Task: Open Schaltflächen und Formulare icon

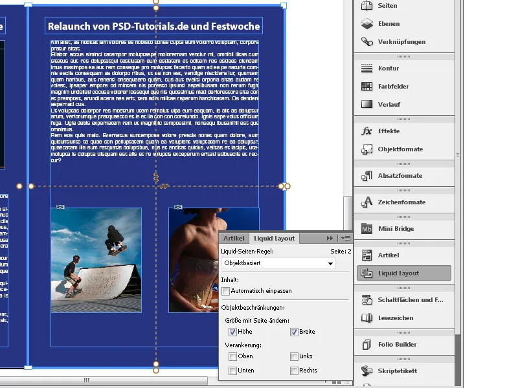Action: click(366, 300)
